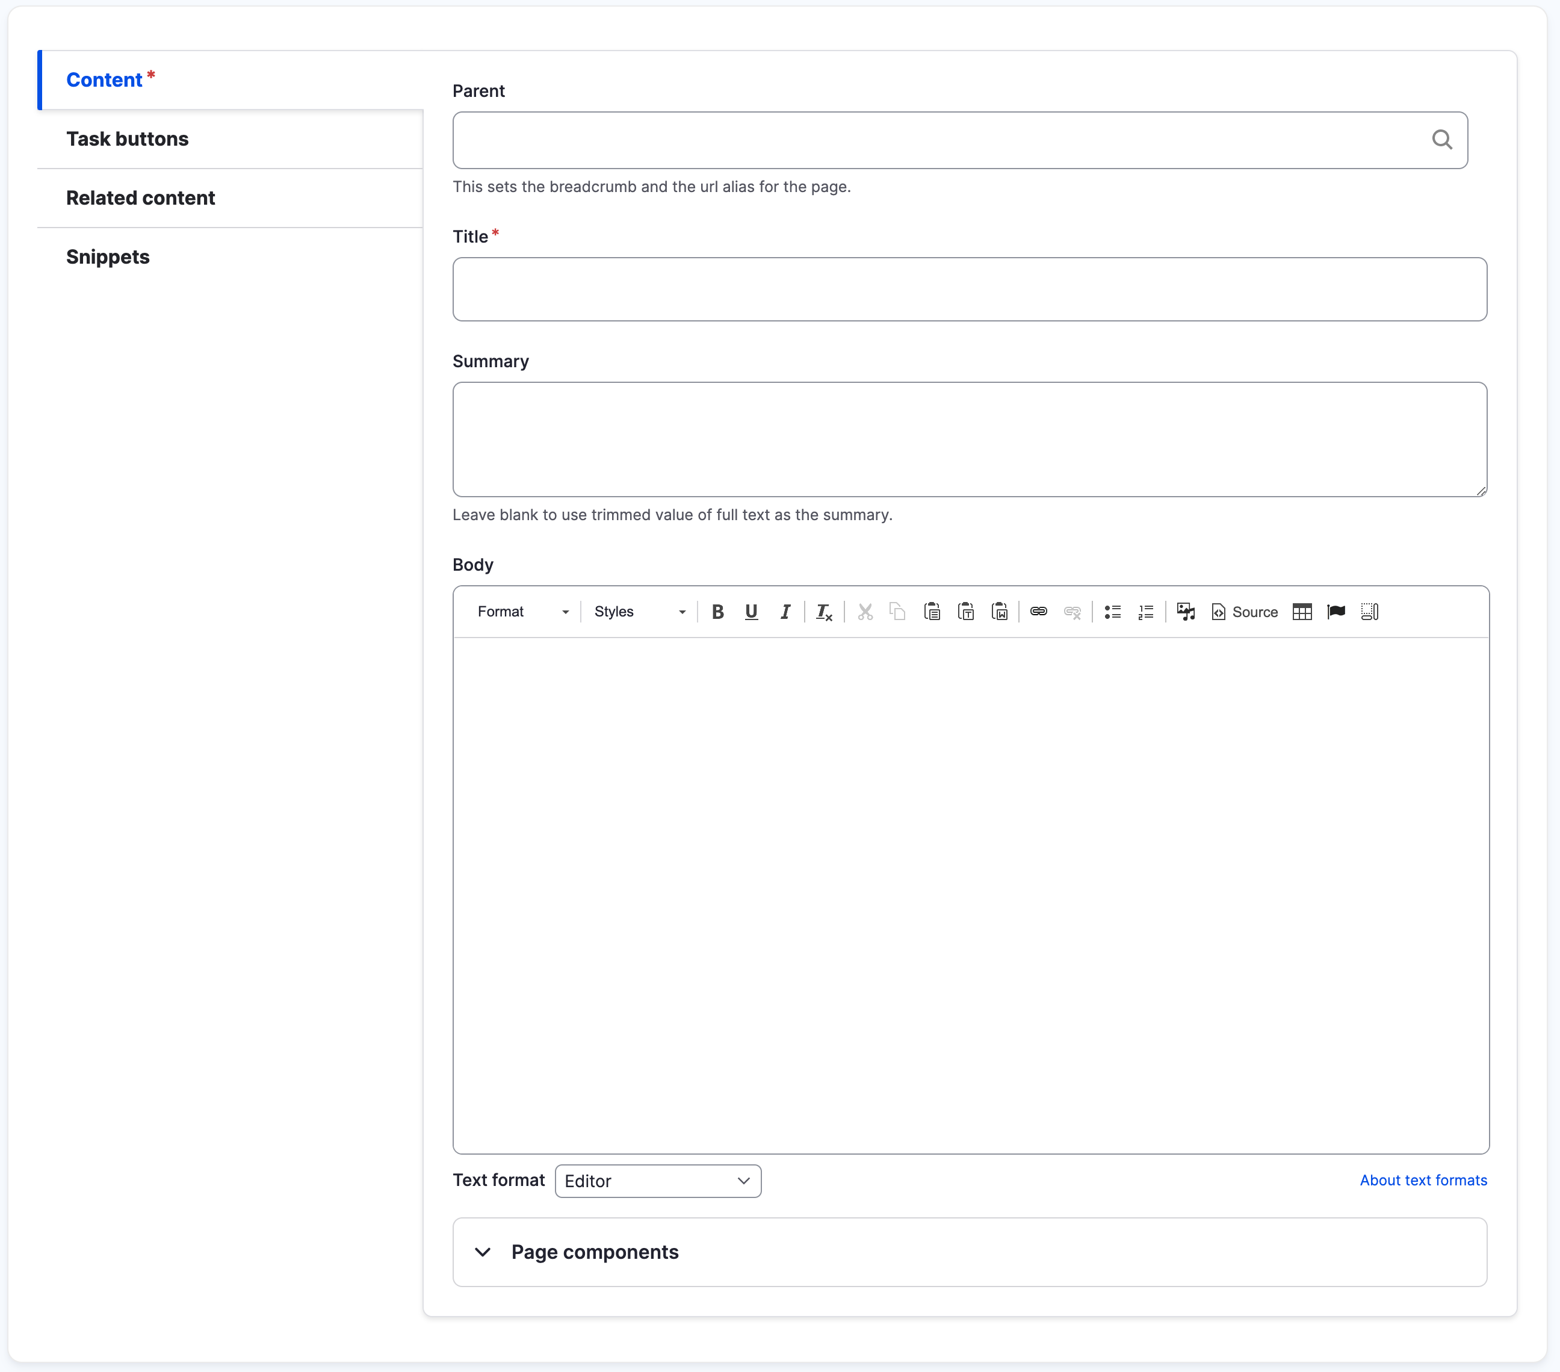Toggle underline formatting
Screen dimensions: 1560x1372
tap(751, 612)
